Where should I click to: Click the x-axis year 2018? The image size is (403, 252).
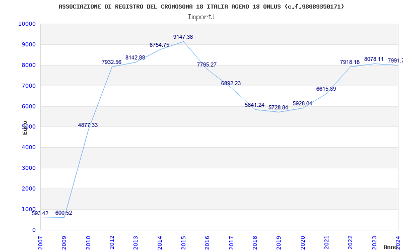coord(255,243)
